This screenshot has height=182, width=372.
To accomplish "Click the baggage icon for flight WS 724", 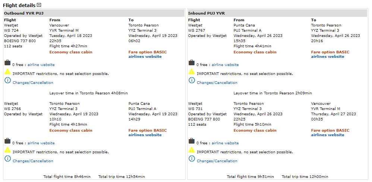I will pos(7,63).
